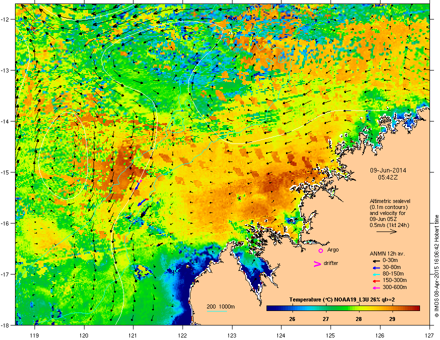Click the 200 1000m depth label
The height and width of the screenshot is (340, 440).
pos(220,306)
